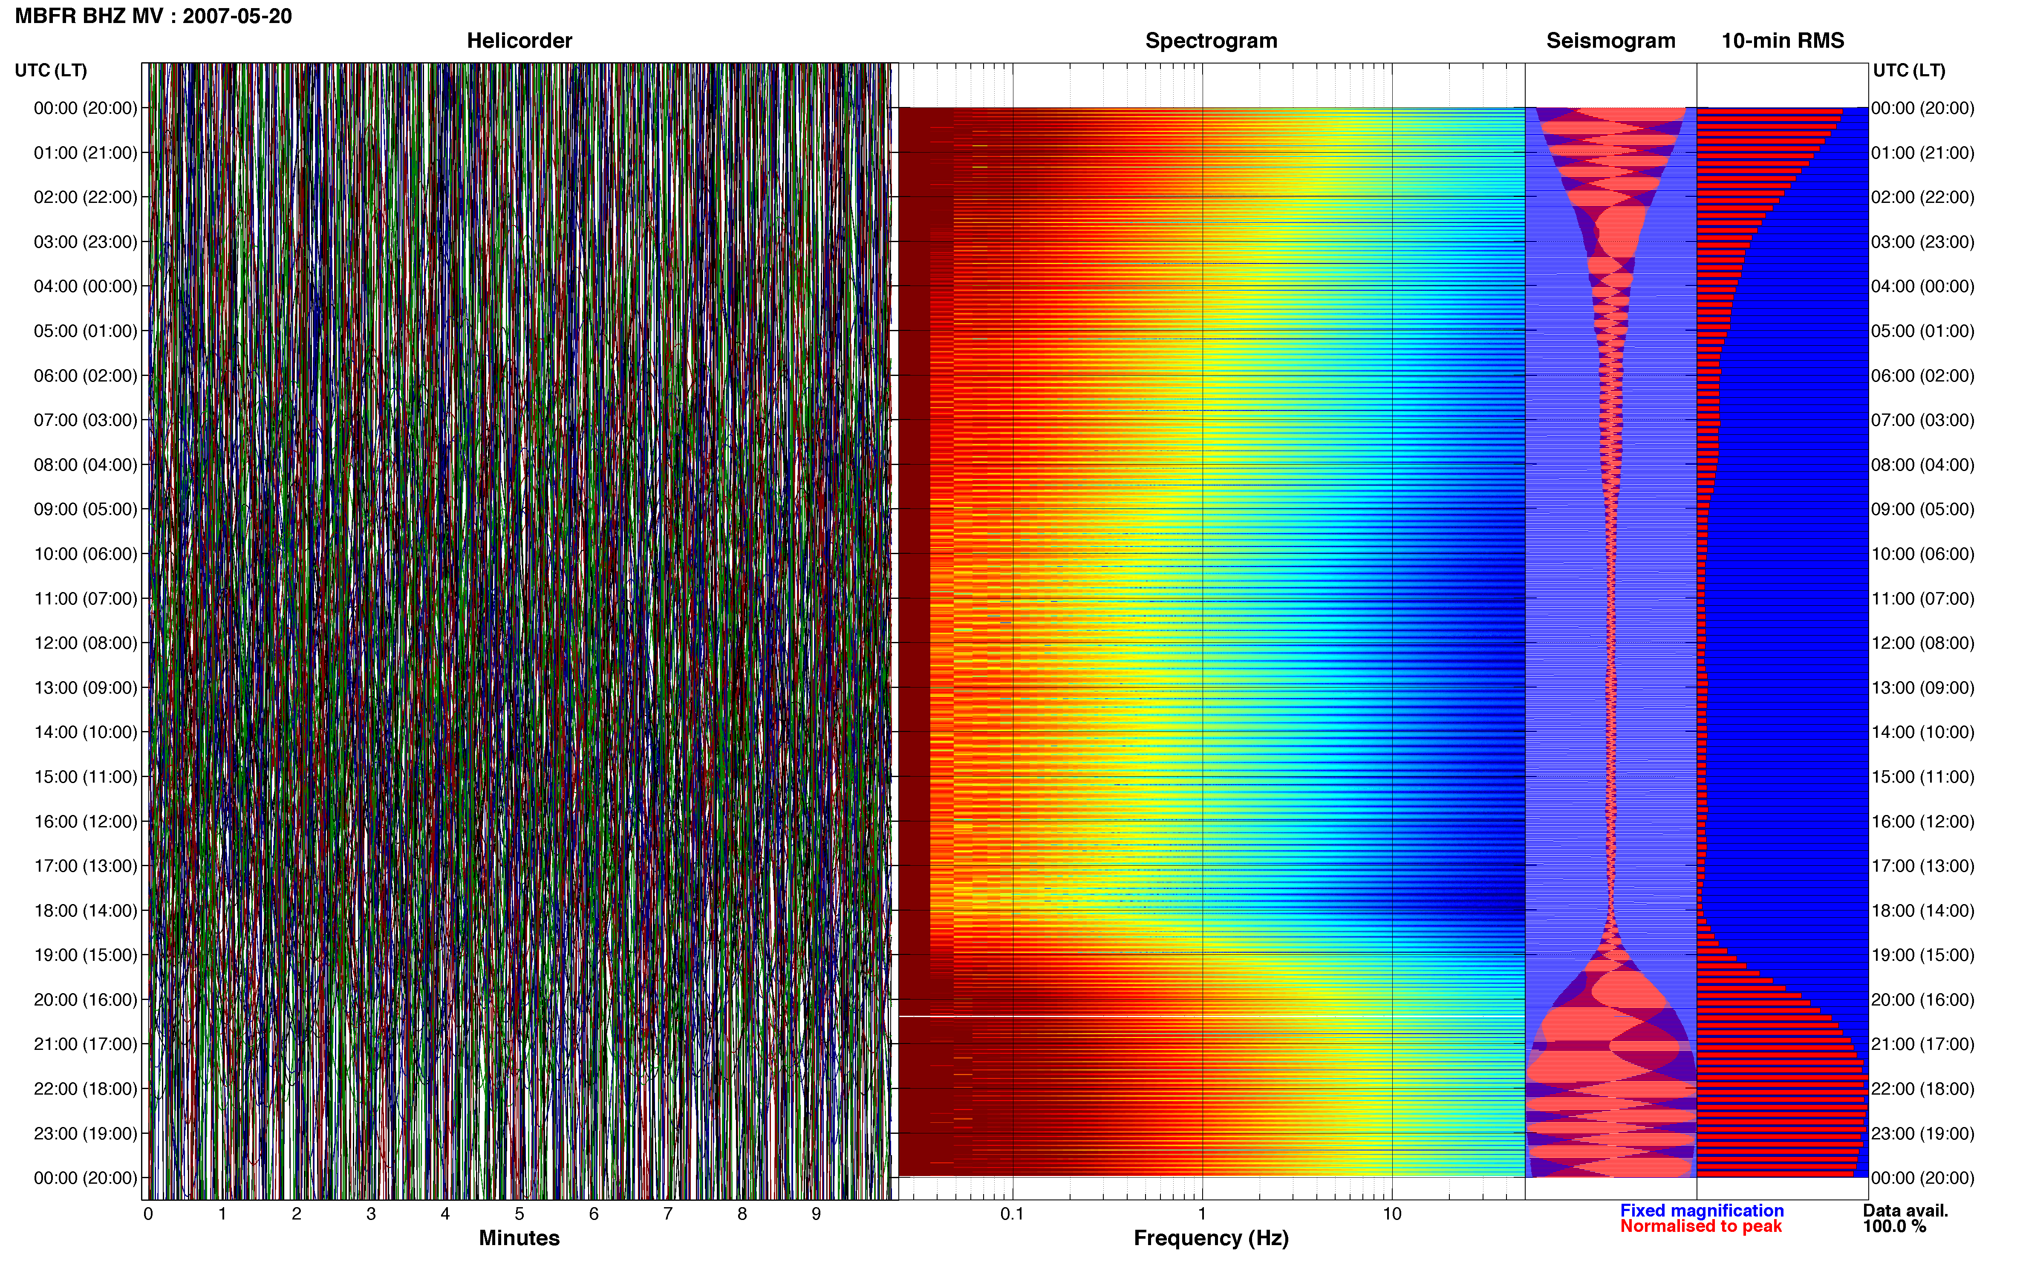Click left time label 12:00 (08:00)
Viewport: 2020px width, 1263px height.
85,643
